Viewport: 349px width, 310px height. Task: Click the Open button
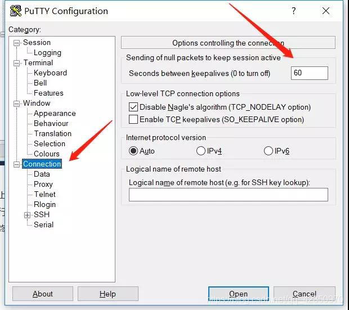238,294
